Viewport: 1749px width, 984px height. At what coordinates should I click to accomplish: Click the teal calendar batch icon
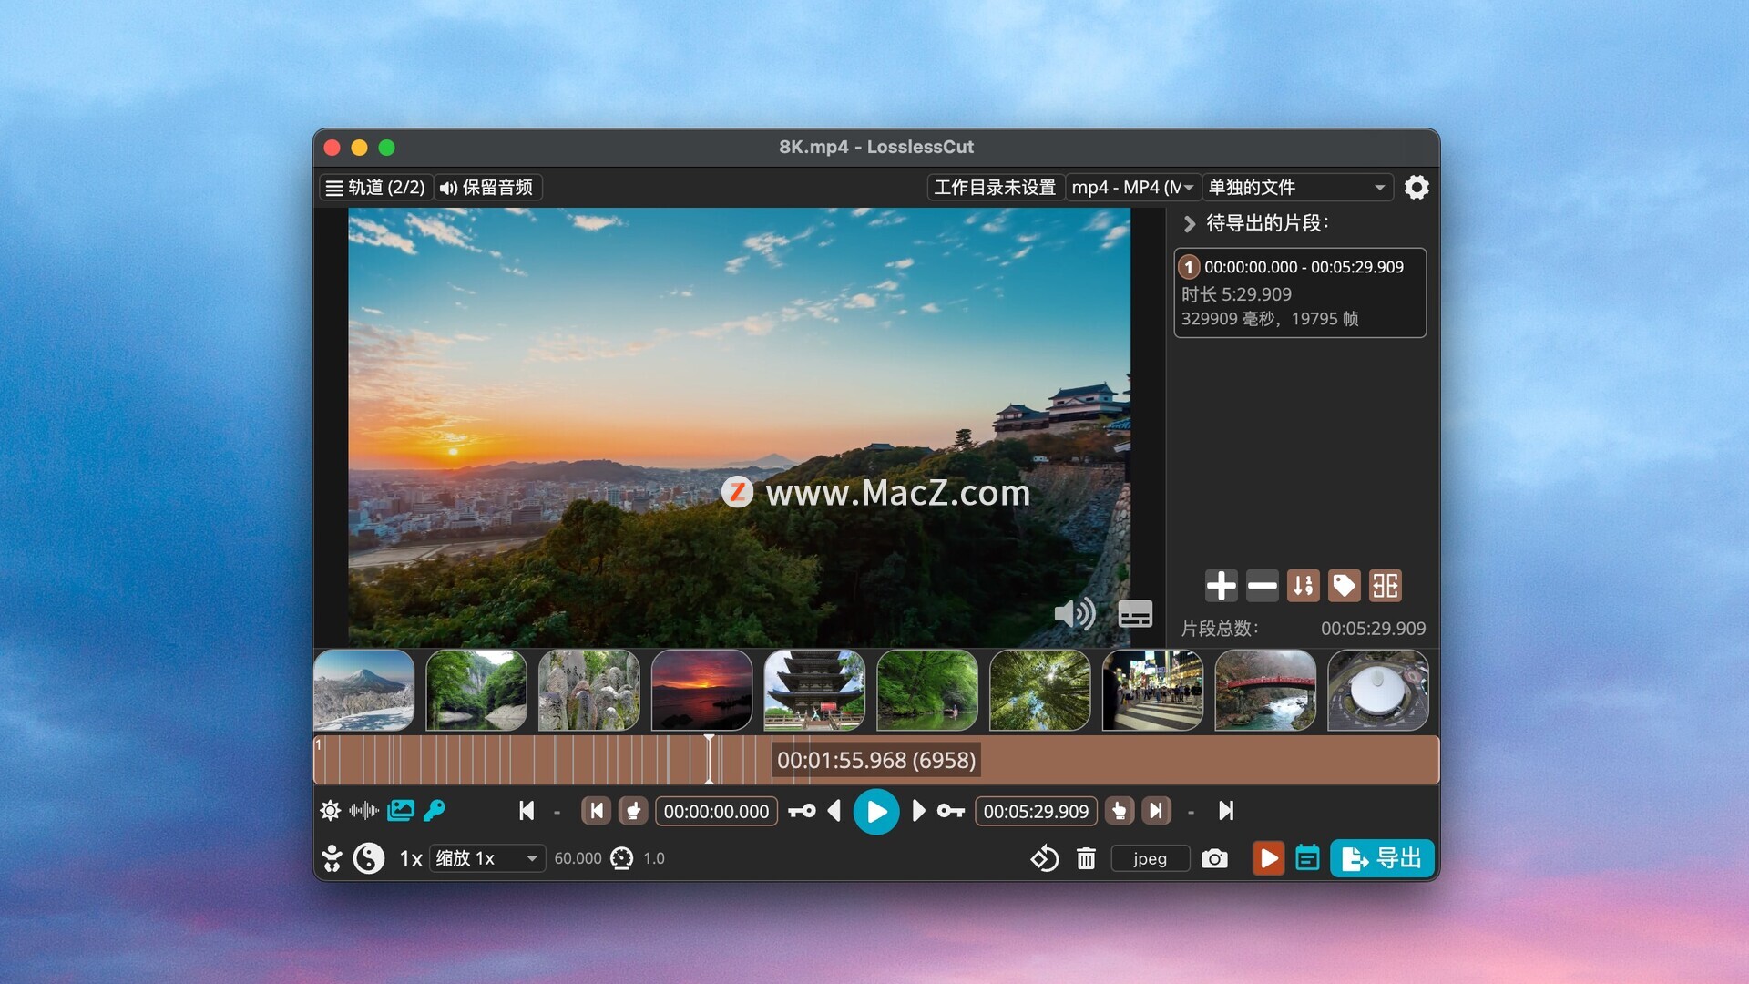1307,858
